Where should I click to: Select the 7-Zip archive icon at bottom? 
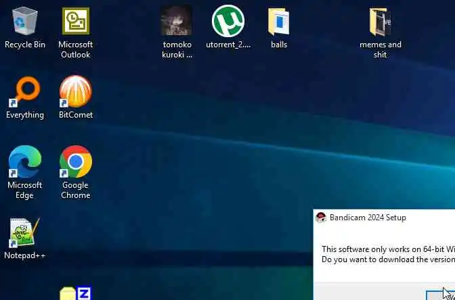pyautogui.click(x=76, y=293)
